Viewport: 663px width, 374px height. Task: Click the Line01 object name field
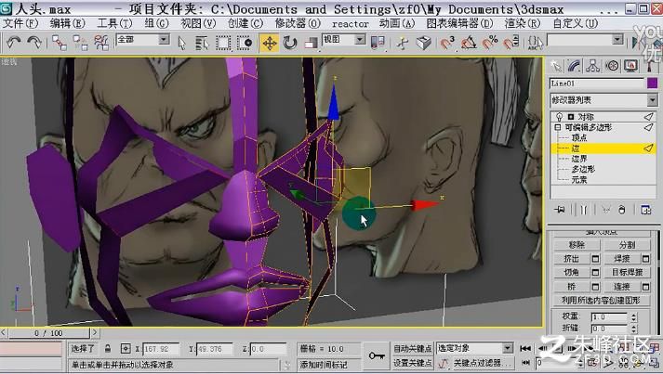597,84
